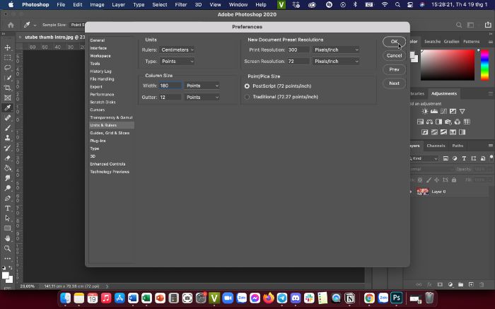Switch to the Channels tab
Viewport: 495px width, 309px height.
[436, 146]
